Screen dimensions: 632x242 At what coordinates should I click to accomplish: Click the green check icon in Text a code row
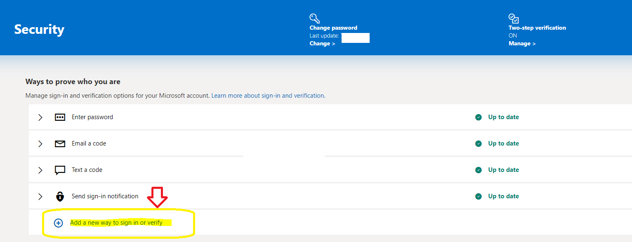(479, 170)
